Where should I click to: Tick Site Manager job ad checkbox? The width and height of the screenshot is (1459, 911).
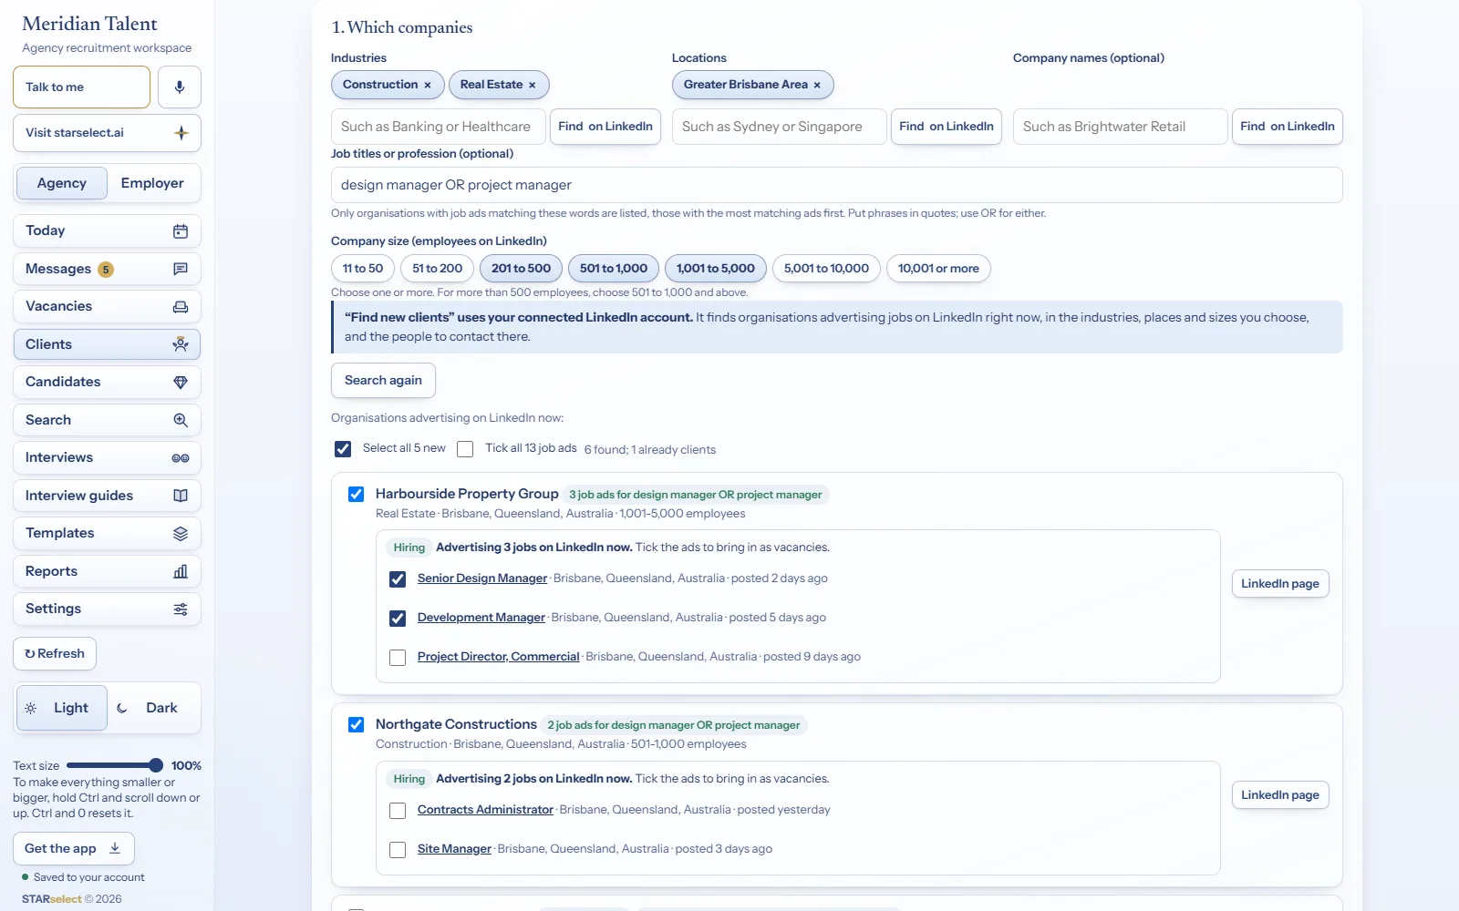(x=398, y=850)
